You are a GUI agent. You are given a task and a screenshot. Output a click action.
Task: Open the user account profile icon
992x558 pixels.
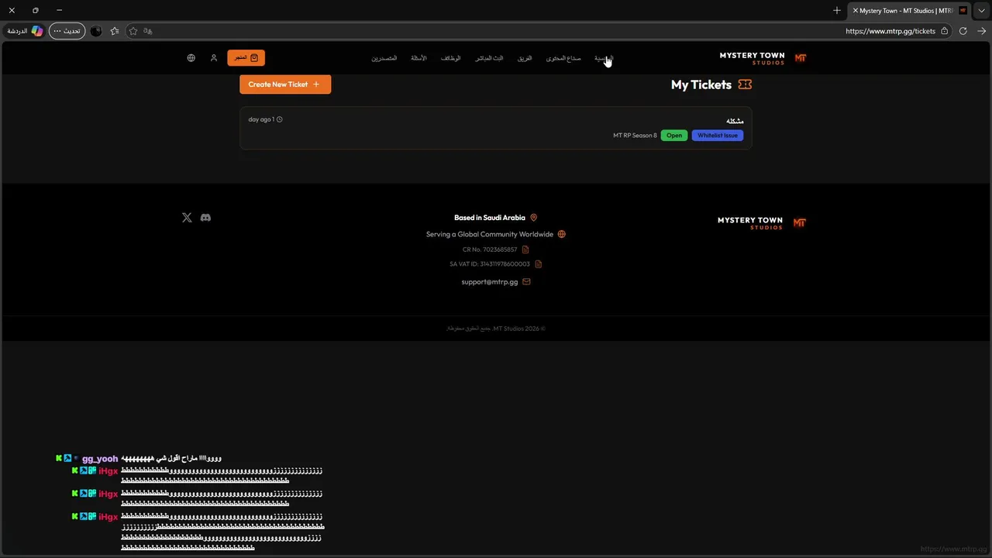(x=214, y=58)
